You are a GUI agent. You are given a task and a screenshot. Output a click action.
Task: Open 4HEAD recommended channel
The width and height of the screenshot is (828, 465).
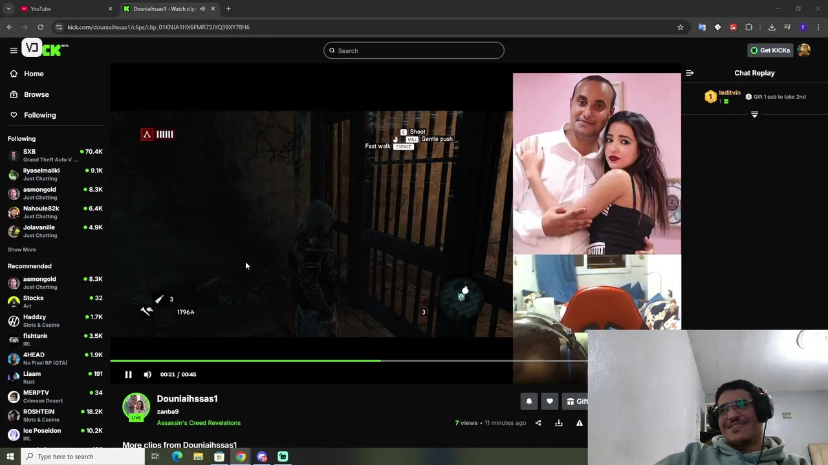click(x=55, y=358)
